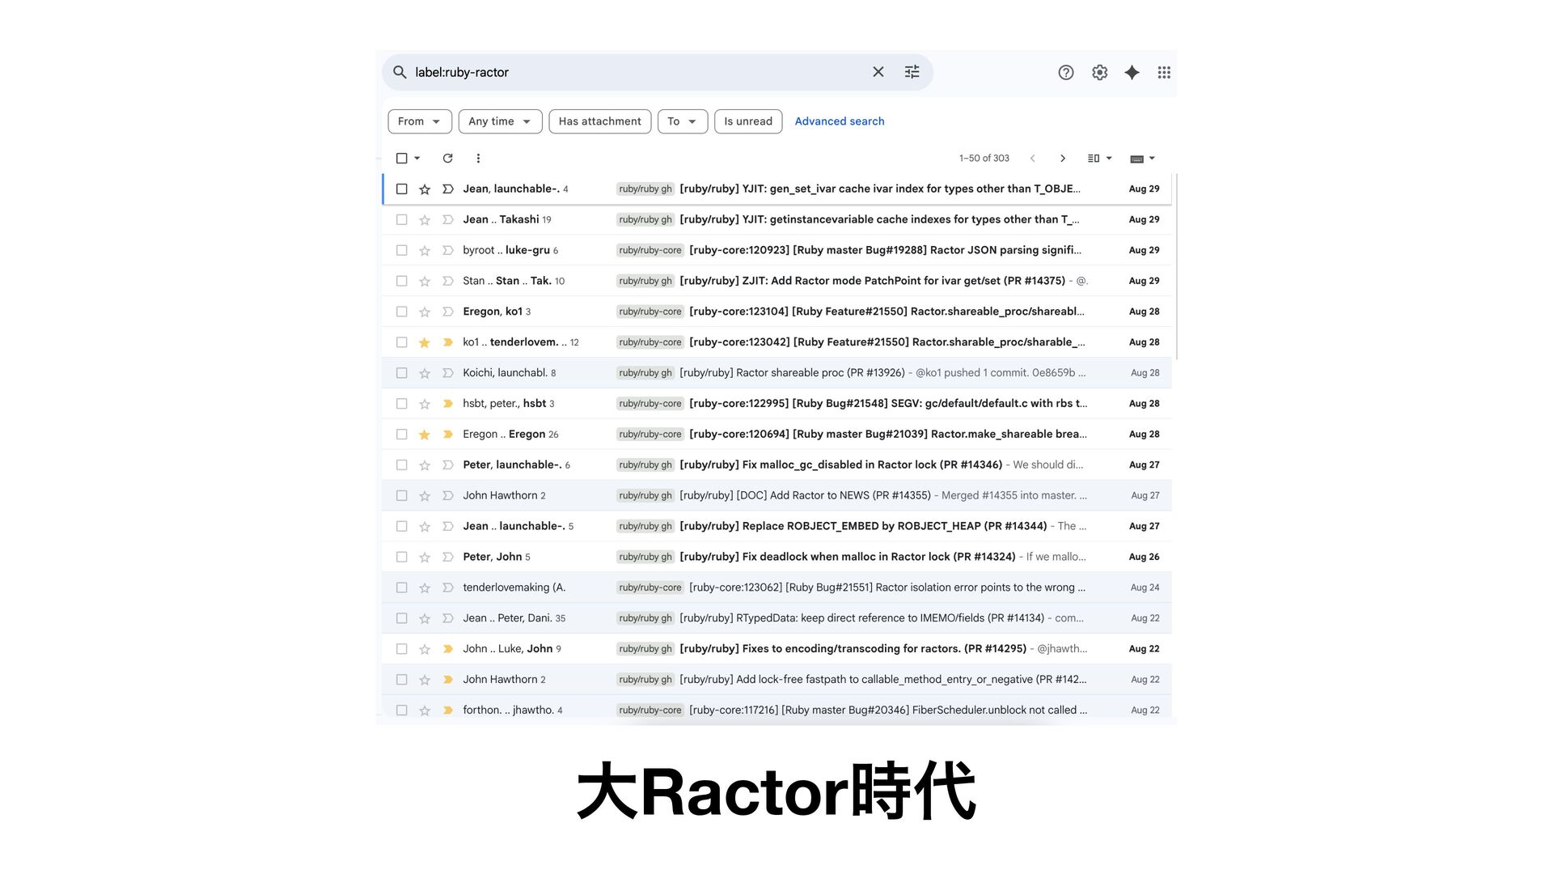Screen dimensions: 1553x874
Task: Open the Fix malloc_gc_disabled PR #14346 email
Action: click(x=776, y=465)
